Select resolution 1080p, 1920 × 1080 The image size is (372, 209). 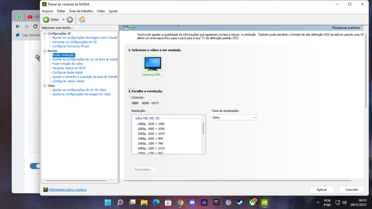pos(151,124)
